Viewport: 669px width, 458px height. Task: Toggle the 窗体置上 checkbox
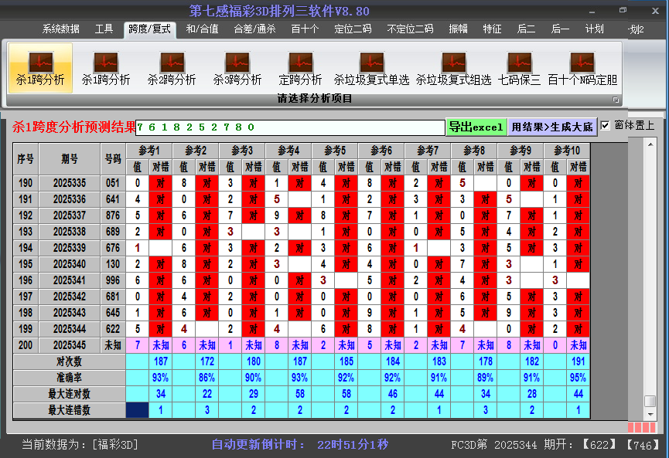pos(606,125)
